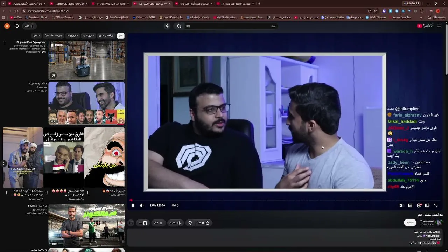Open a new browser tab
Viewport: 448px width, 252px height.
point(259,3)
